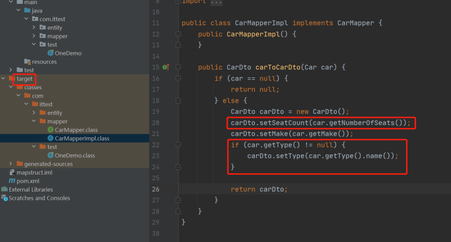Screen dimensions: 451x242
Task: Toggle fold marker on line 16 if-statement
Action: pos(178,78)
